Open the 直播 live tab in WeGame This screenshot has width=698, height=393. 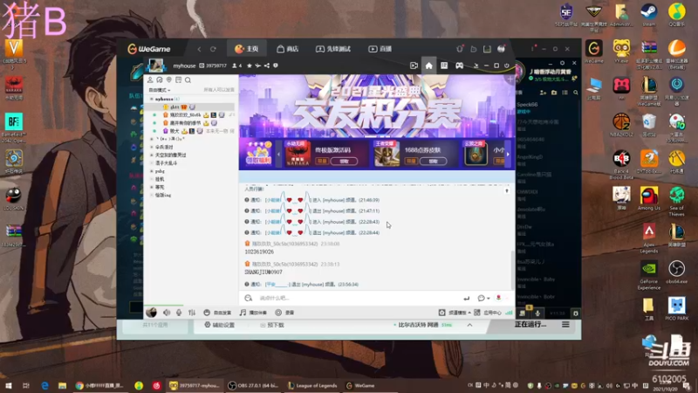[380, 49]
